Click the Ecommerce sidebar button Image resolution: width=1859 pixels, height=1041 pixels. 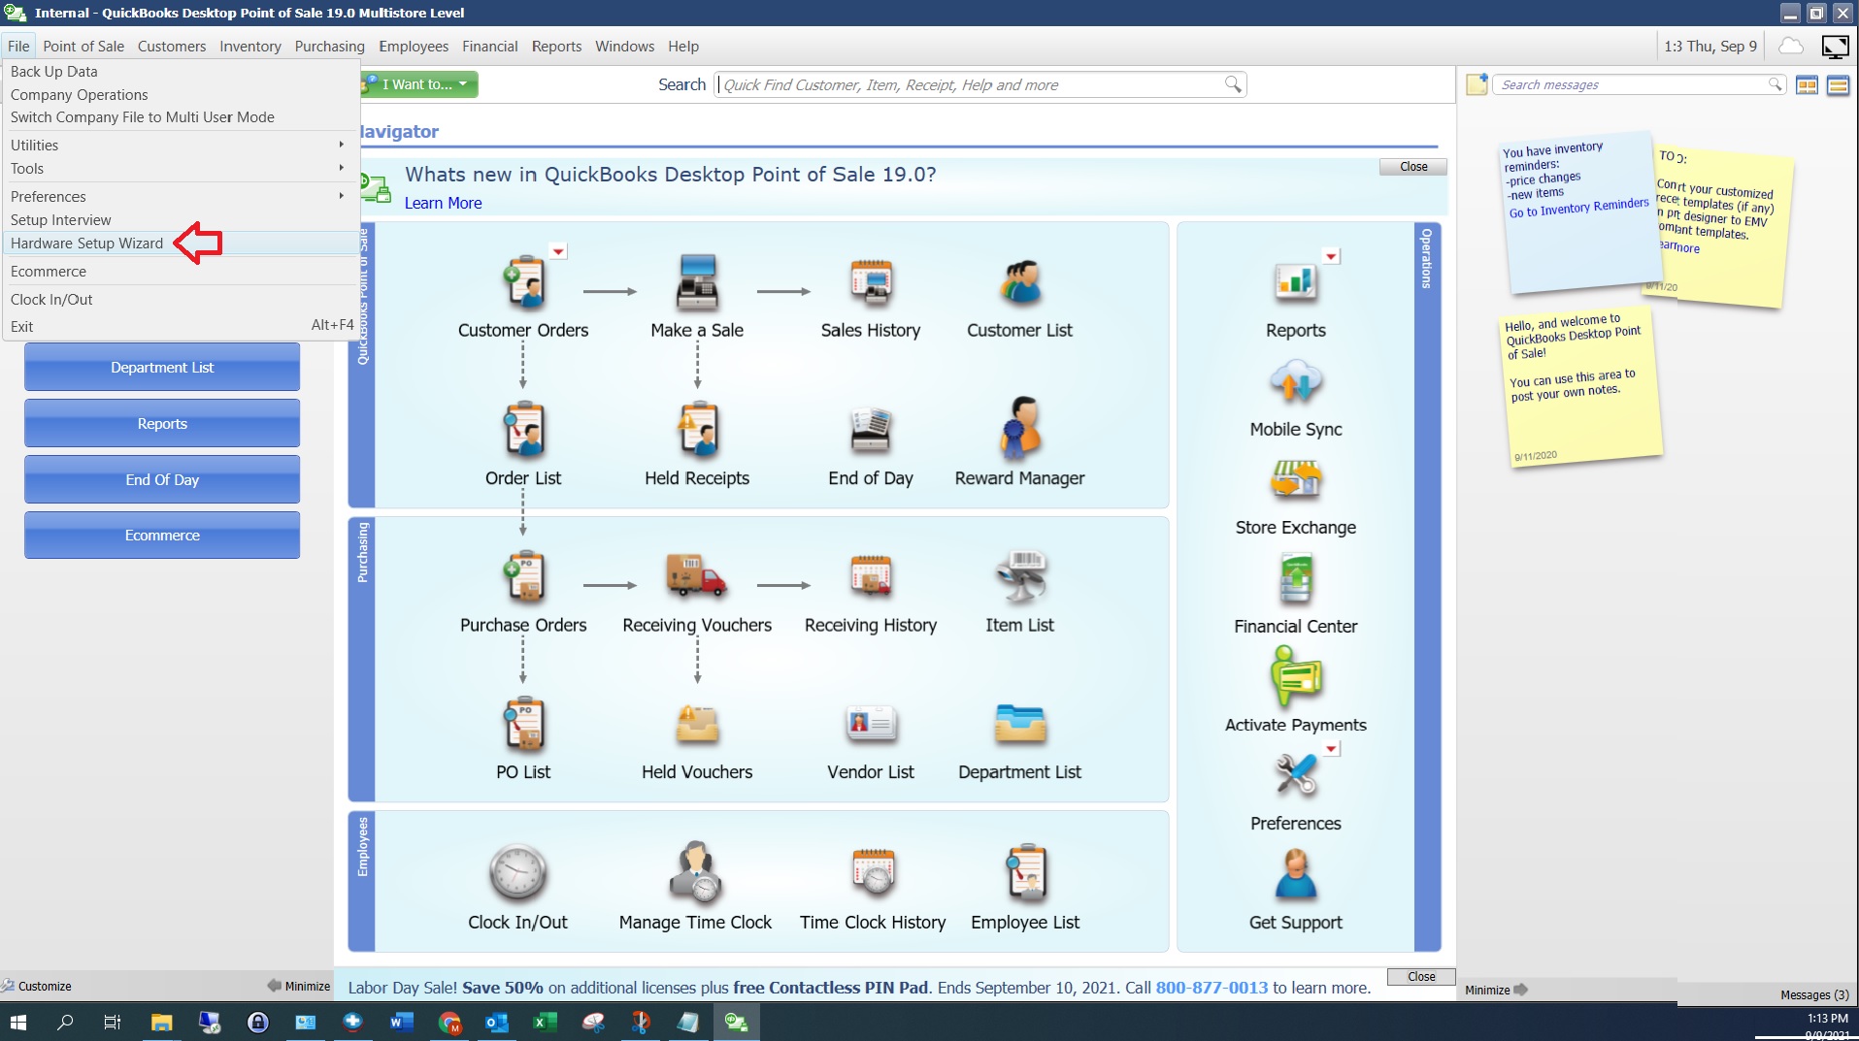pos(162,536)
